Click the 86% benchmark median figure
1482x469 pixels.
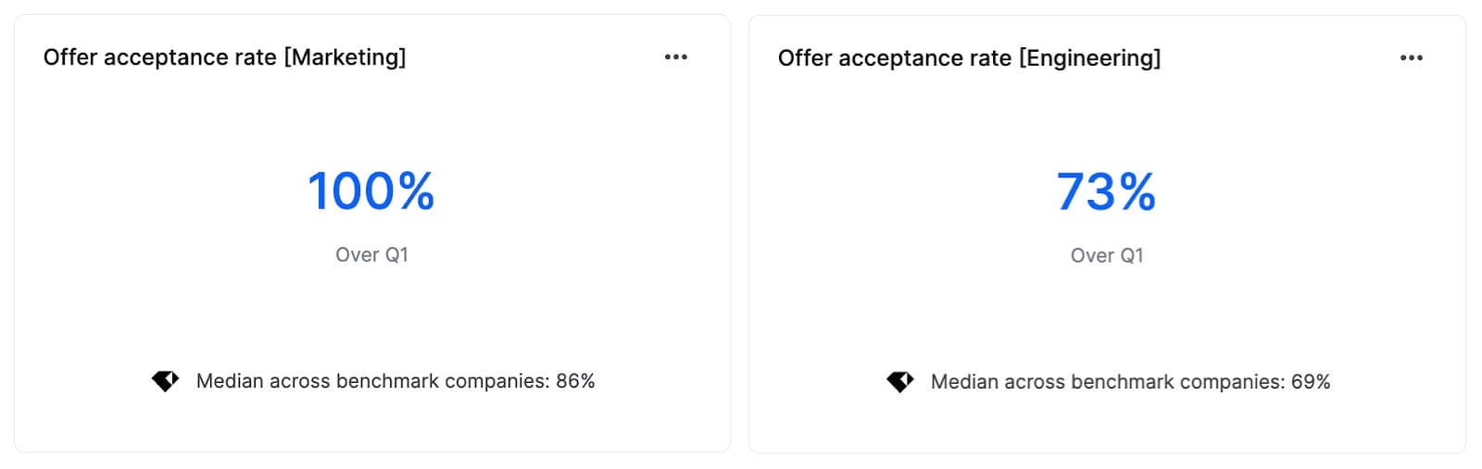coord(575,381)
